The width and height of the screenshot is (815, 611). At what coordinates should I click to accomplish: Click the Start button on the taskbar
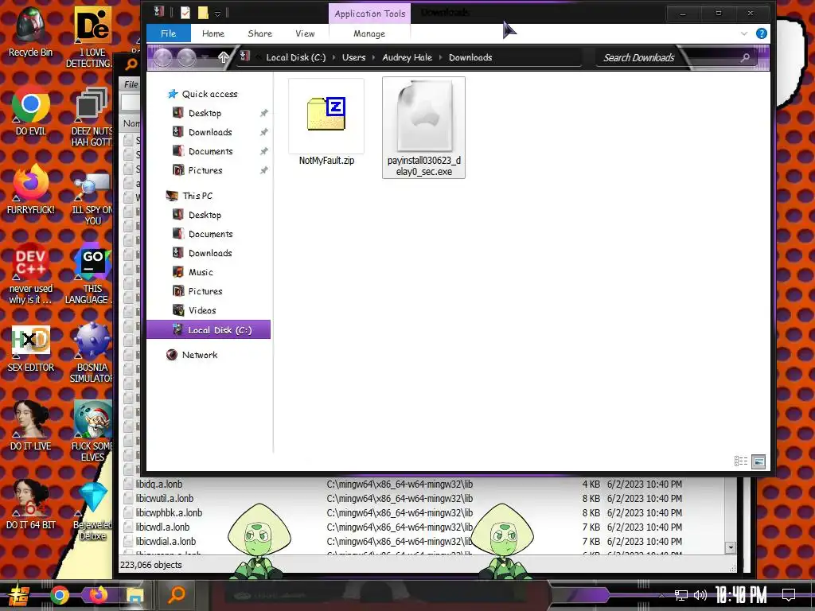pyautogui.click(x=19, y=595)
